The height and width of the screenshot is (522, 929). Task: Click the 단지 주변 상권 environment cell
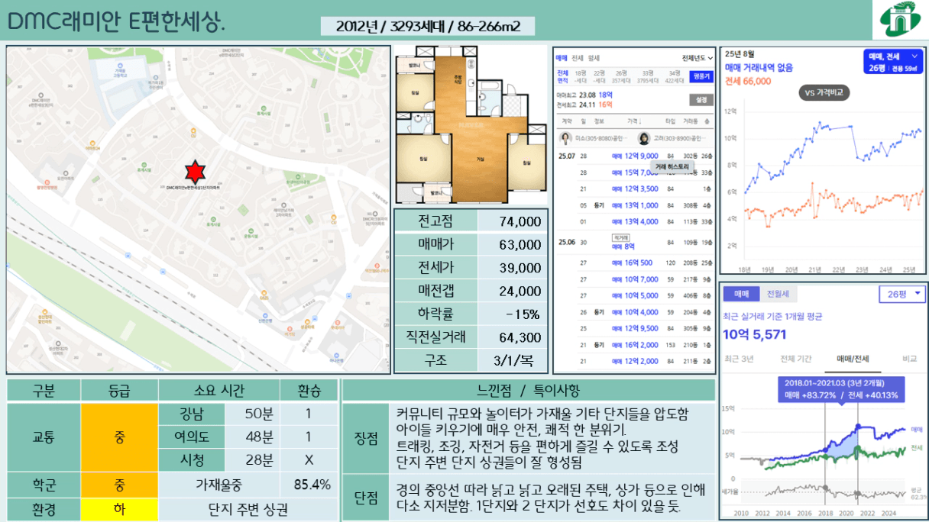tap(248, 509)
